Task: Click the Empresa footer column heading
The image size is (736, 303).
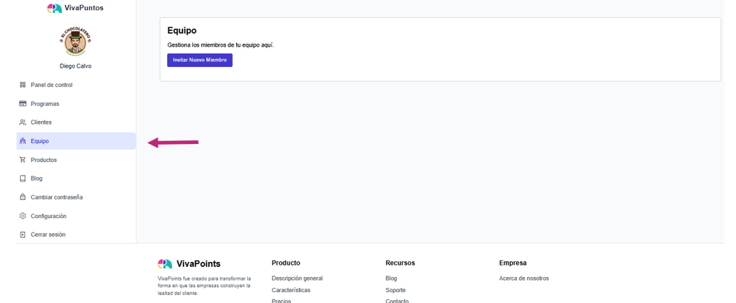Action: click(513, 263)
